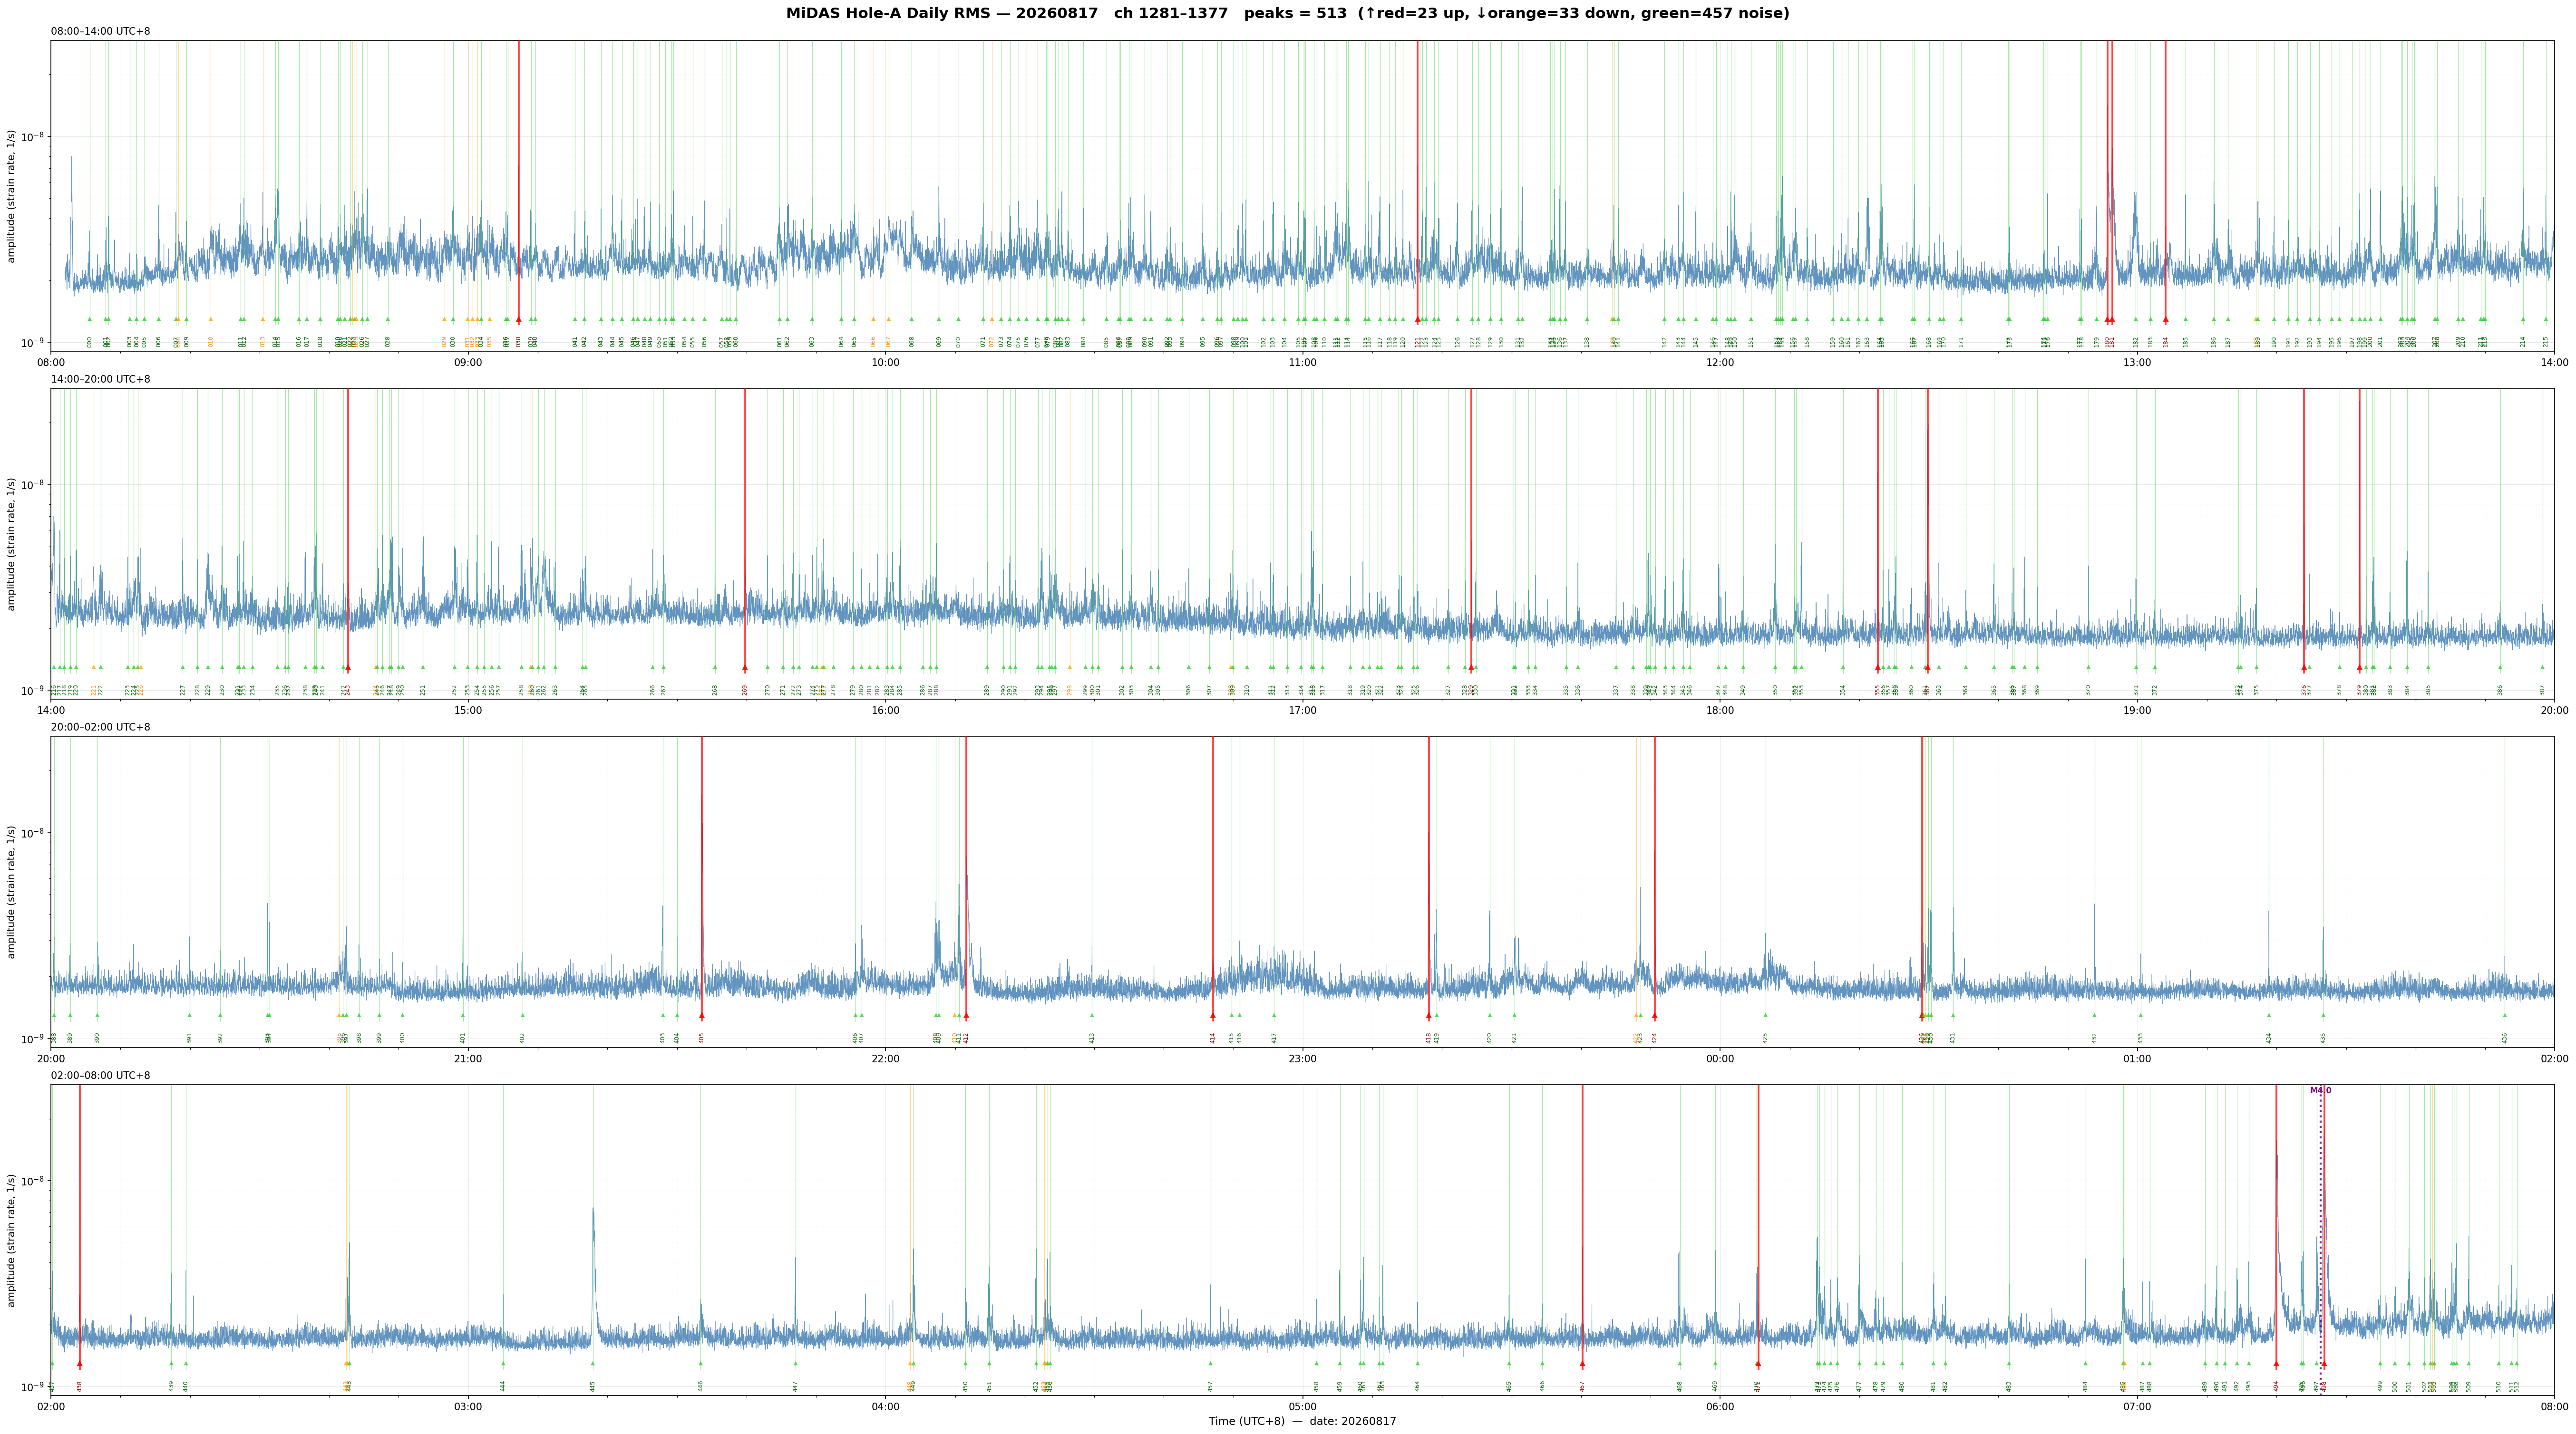Click the 04:00 time tick label
The image size is (2576, 1434).
click(885, 1406)
